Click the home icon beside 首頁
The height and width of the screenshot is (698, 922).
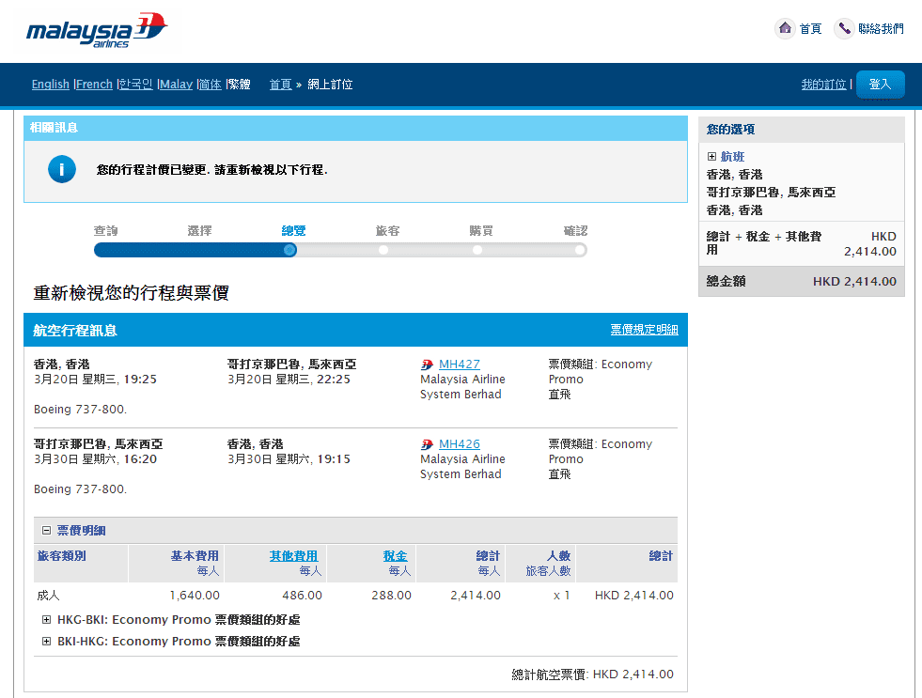tap(785, 29)
